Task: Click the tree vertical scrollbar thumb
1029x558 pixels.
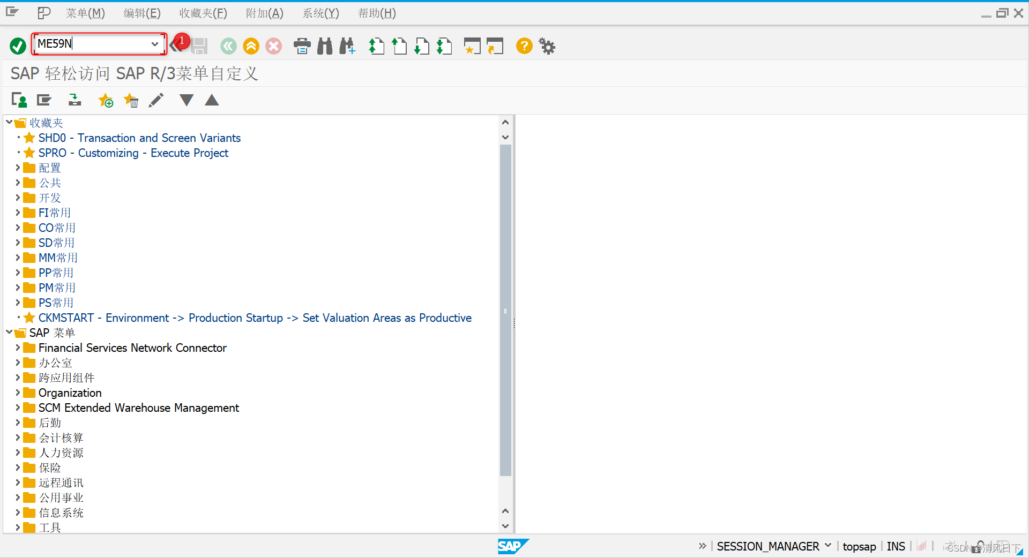Action: coord(505,310)
